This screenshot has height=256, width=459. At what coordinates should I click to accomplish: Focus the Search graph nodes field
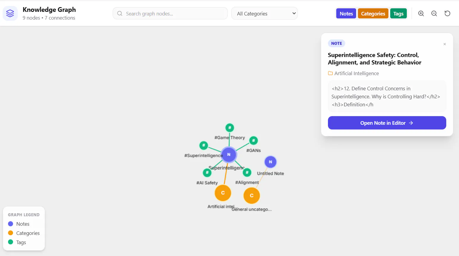tap(170, 13)
